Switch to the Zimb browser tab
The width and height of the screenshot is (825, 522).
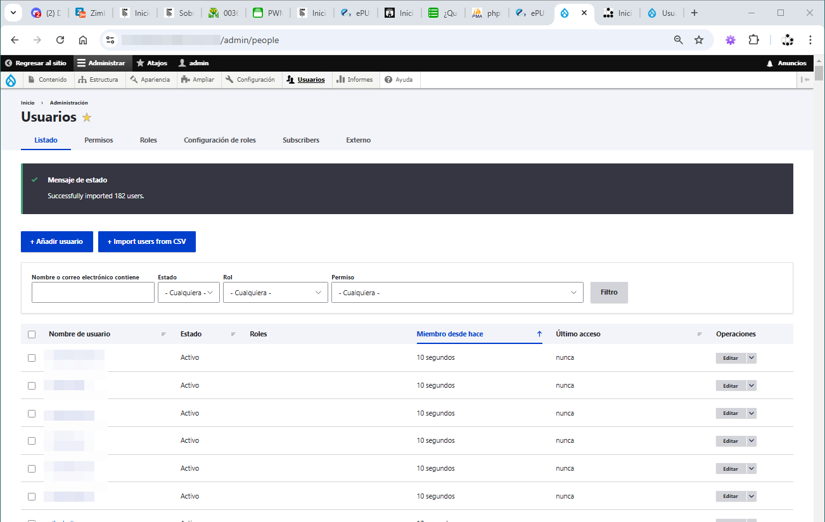point(90,13)
